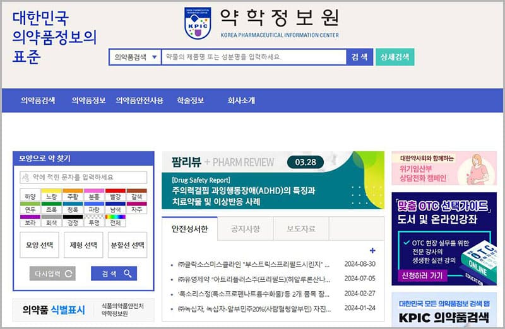Viewport: 505px width, 329px height.
Task: Switch to the 안전성서한 tab
Action: tap(190, 229)
